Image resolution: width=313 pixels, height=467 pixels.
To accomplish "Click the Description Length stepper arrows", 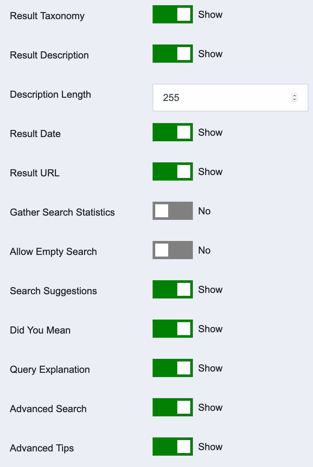I will coord(294,98).
